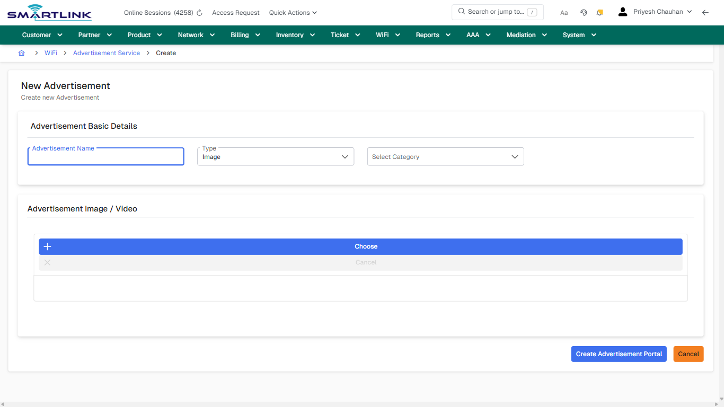The width and height of the screenshot is (724, 407).
Task: Click the Aa font size icon
Action: pos(564,12)
